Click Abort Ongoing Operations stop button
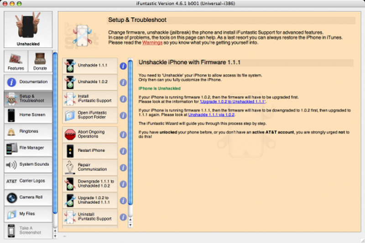 click(x=90, y=134)
